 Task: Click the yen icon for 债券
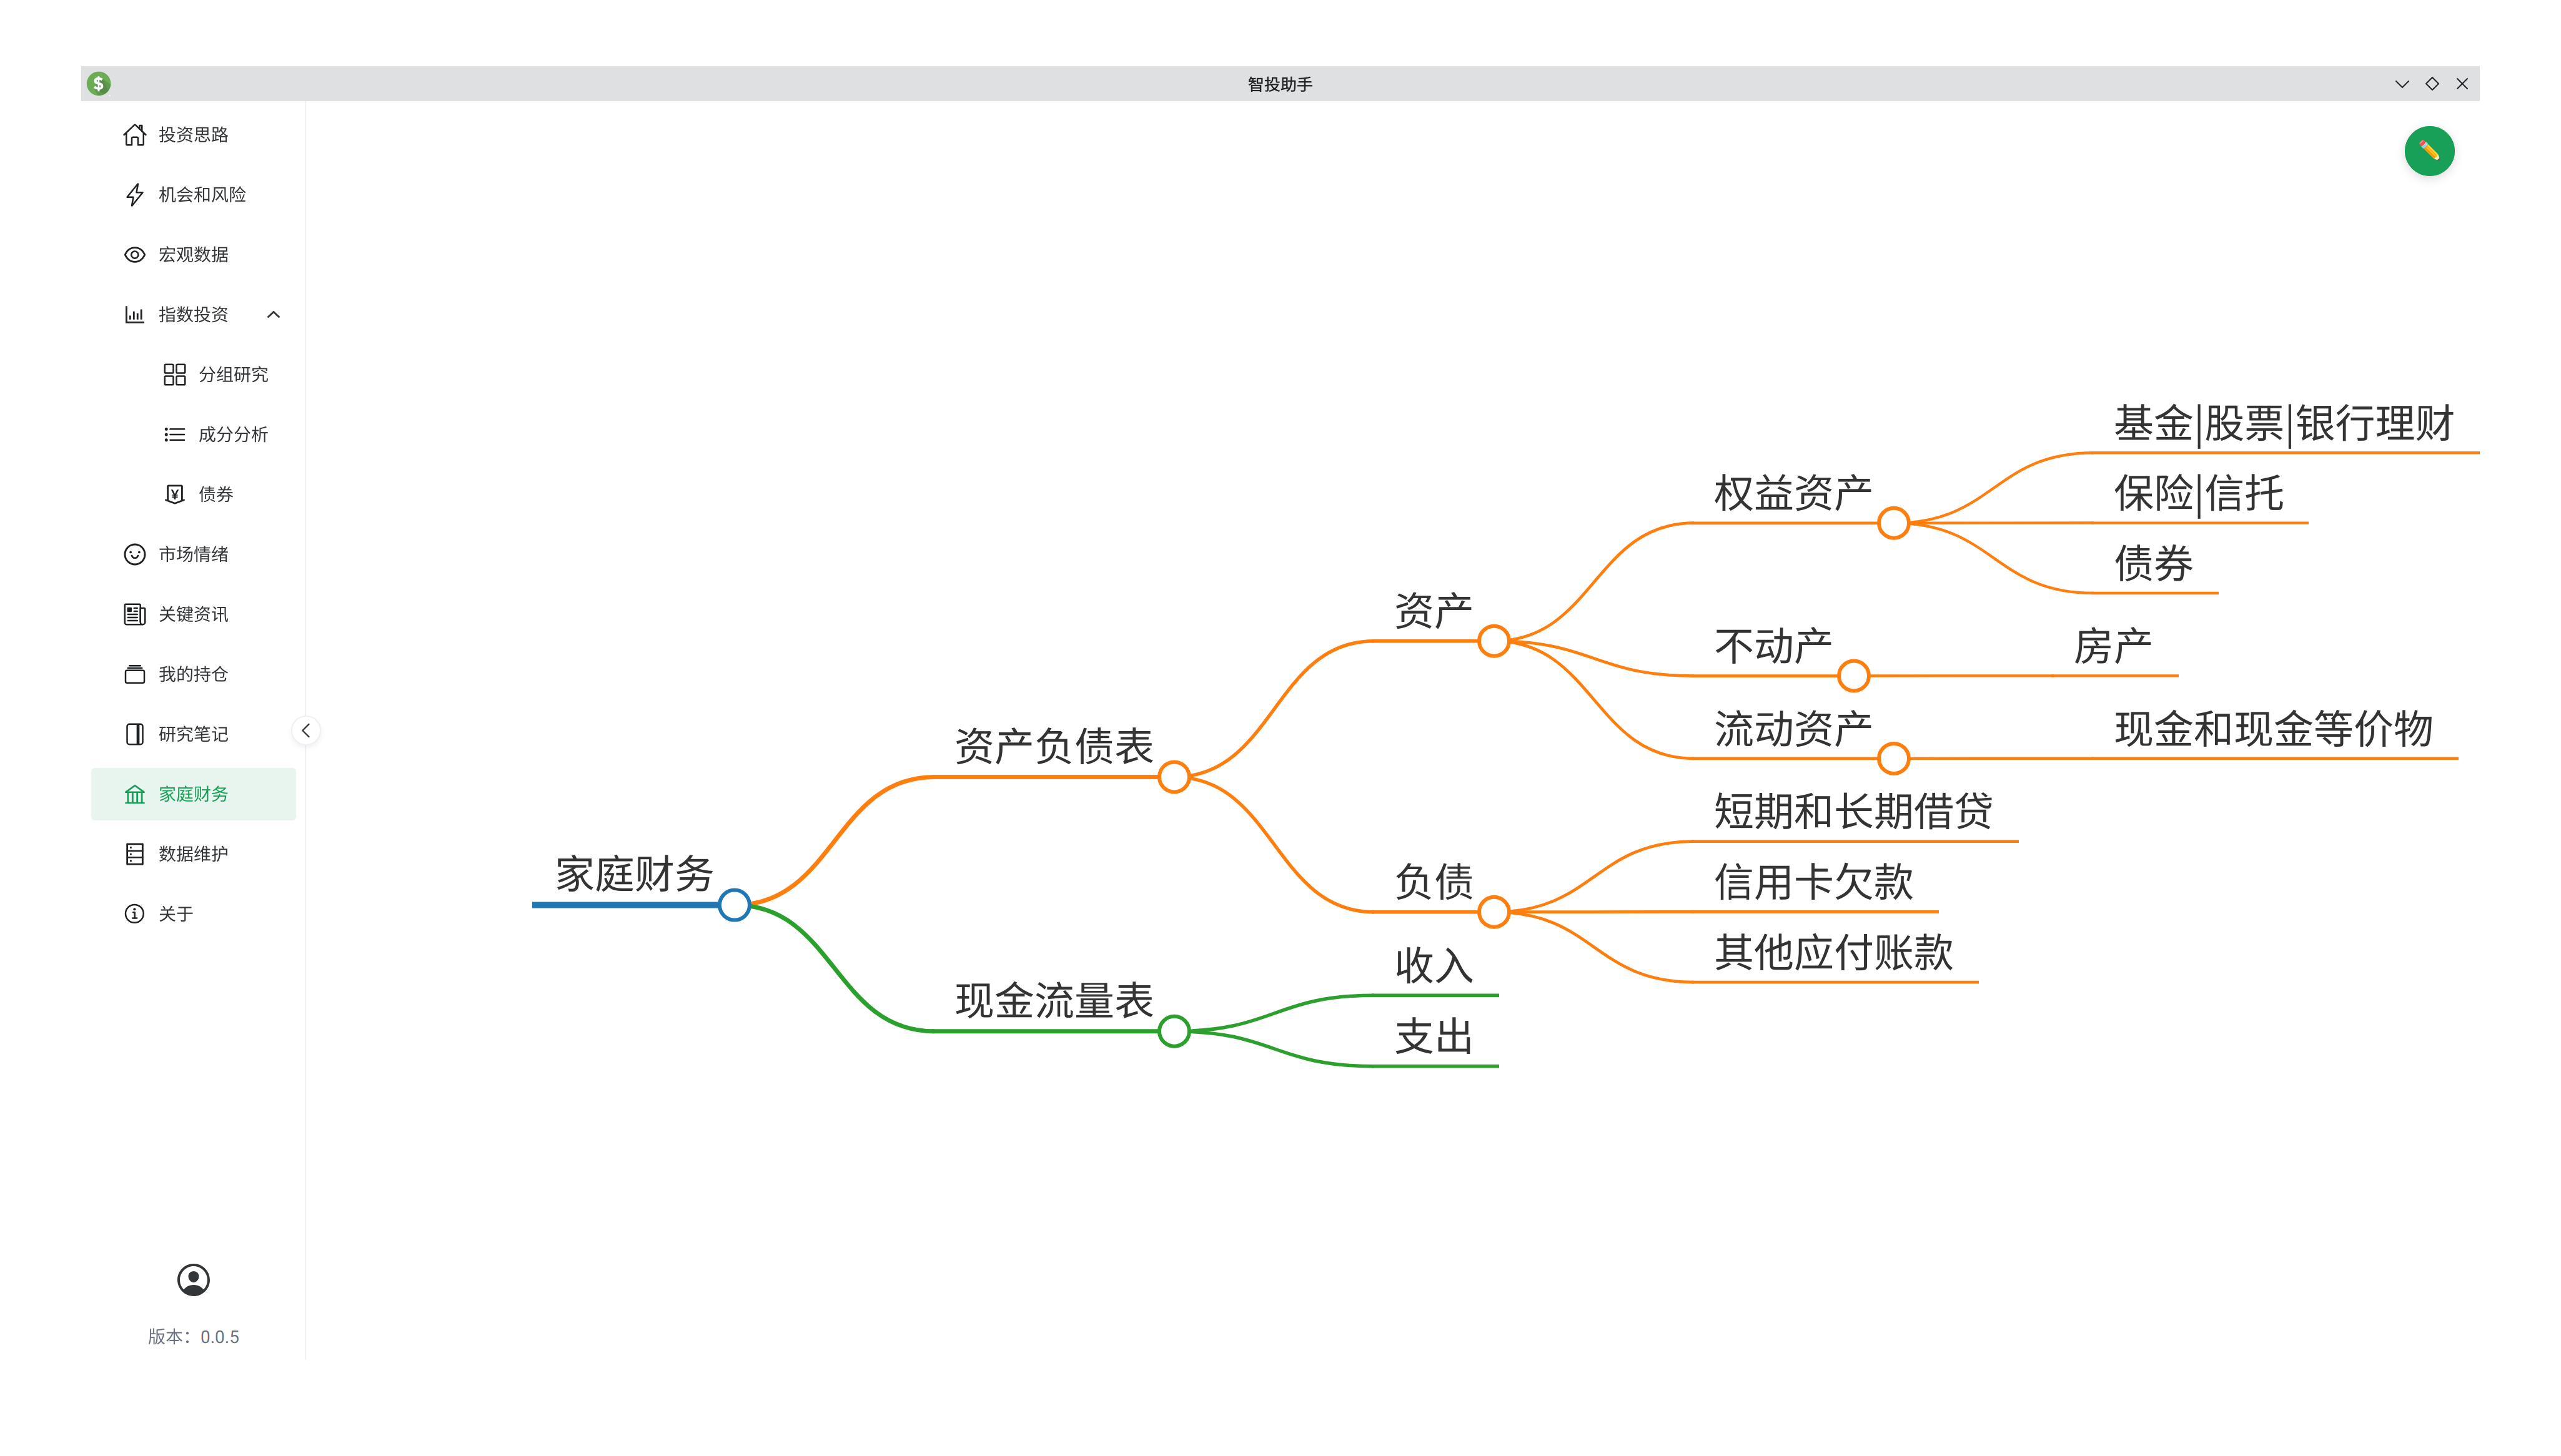(175, 494)
